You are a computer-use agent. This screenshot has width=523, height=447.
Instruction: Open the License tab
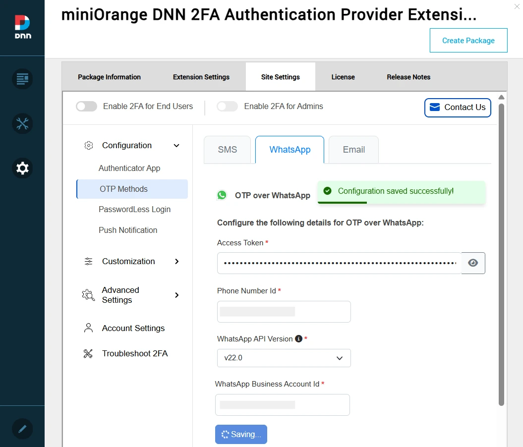coord(343,77)
